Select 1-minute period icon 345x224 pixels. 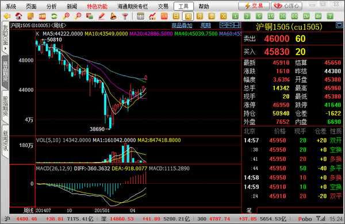pyautogui.click(x=235, y=16)
